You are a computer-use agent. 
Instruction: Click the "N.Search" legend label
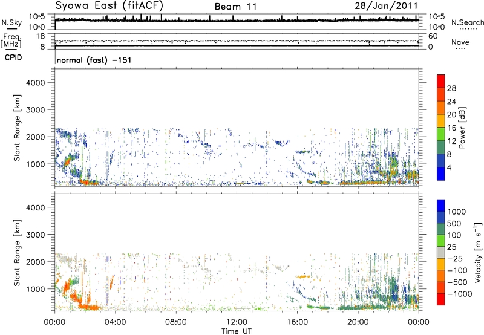click(x=467, y=22)
